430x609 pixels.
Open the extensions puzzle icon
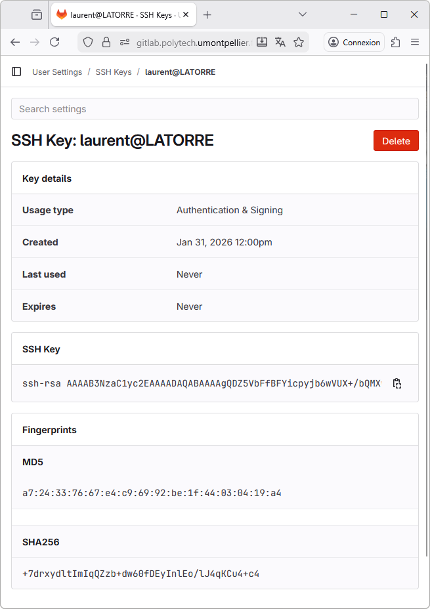point(395,42)
